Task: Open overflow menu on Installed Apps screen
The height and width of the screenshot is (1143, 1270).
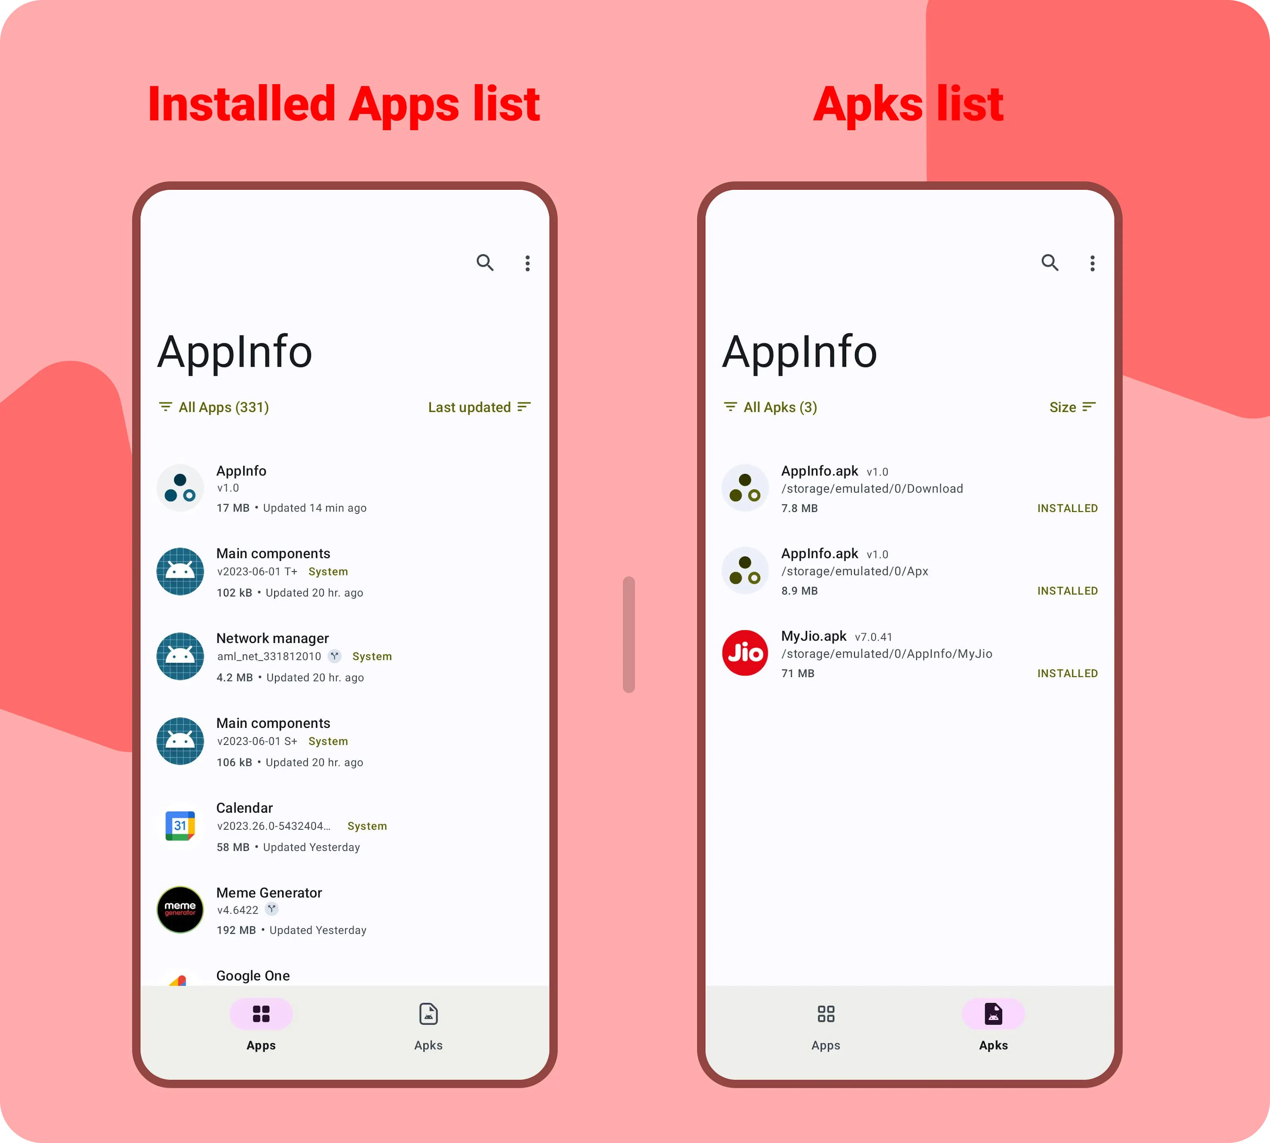Action: [526, 263]
